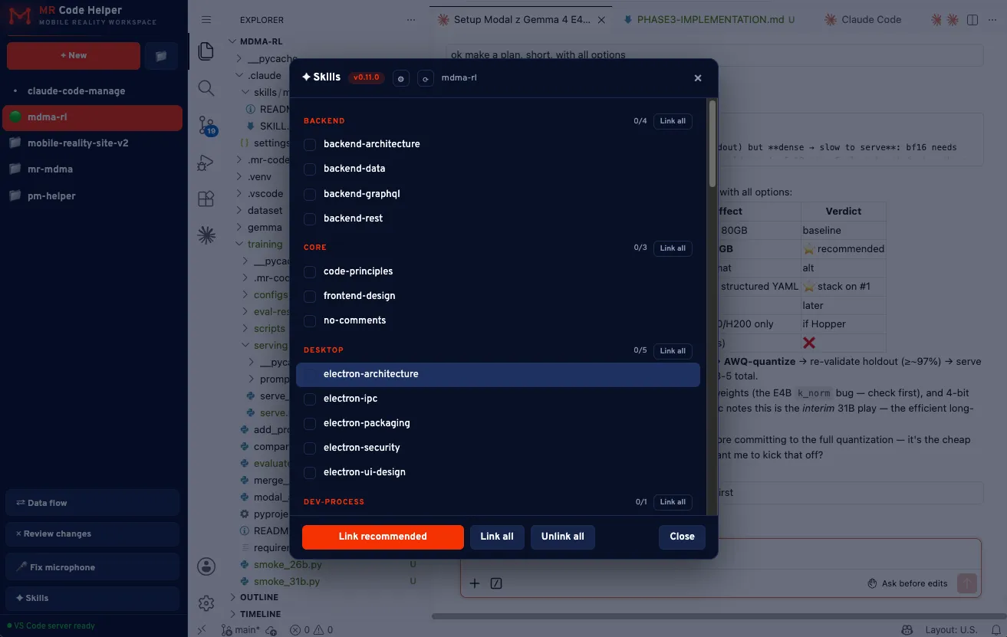Image resolution: width=1007 pixels, height=637 pixels.
Task: Click the slash command icon in chat input
Action: 496,583
